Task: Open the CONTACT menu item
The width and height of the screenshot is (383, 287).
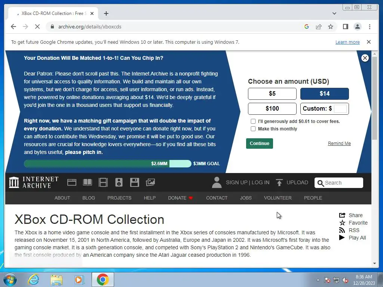Action: [217, 198]
